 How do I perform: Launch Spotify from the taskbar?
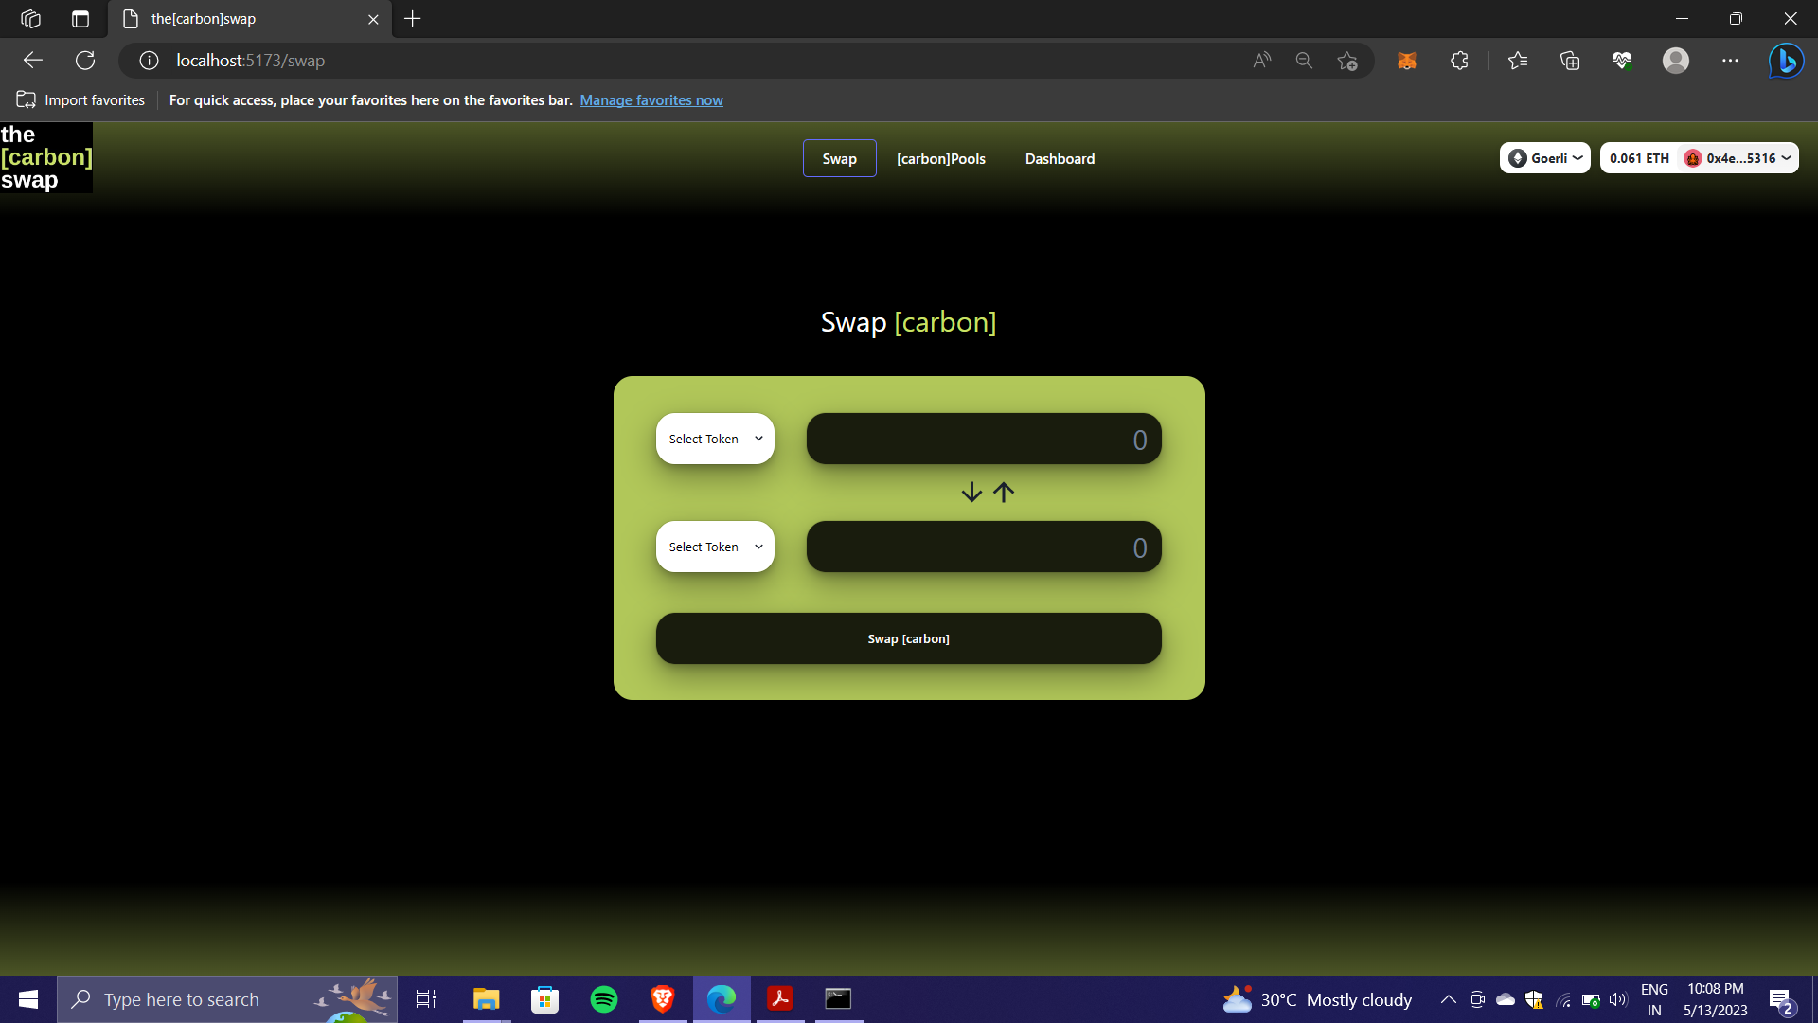[603, 998]
